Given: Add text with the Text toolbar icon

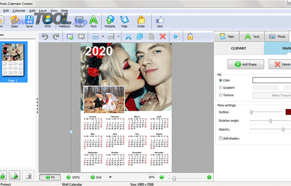Looking at the screenshot, I should tap(93, 22).
